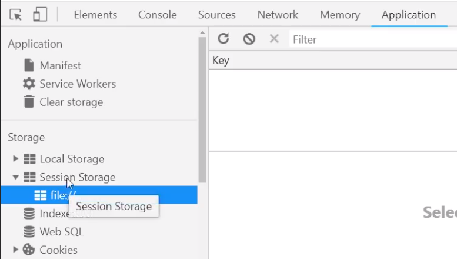
Task: Expand the Local Storage tree arrow
Action: click(x=15, y=159)
